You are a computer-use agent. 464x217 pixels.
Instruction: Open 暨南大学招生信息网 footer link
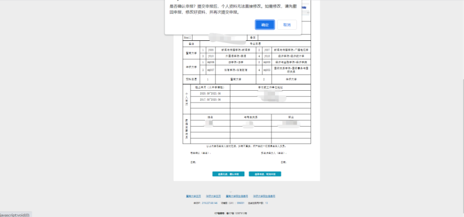point(236,196)
